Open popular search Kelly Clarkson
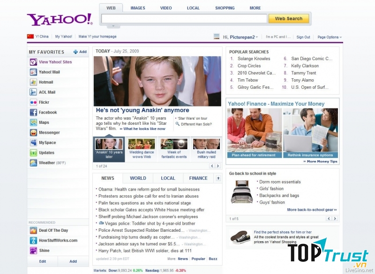This screenshot has height=274, width=375. coord(305,66)
